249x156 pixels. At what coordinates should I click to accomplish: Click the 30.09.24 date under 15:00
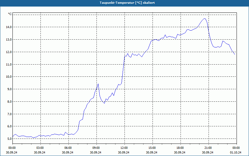[152, 152]
